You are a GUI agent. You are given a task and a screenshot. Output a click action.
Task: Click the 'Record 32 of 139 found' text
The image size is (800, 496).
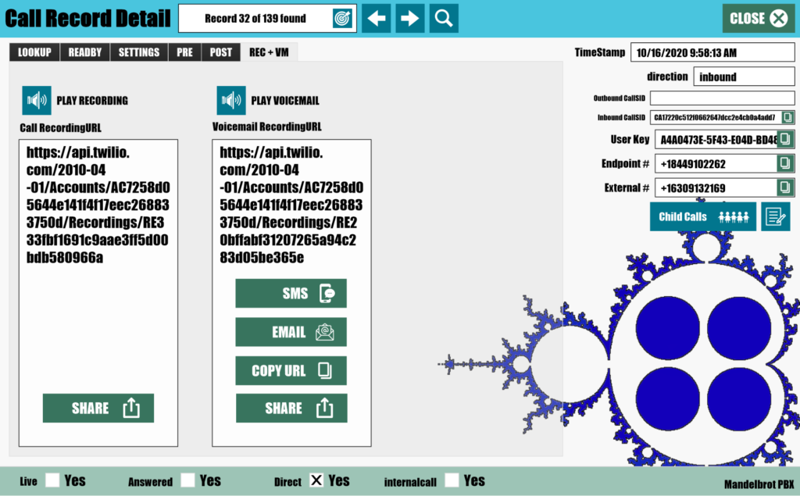[255, 19]
